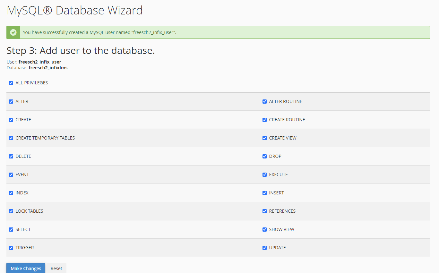439x273 pixels.
Task: Toggle the INDEX privilege checkbox
Action: [x=11, y=193]
